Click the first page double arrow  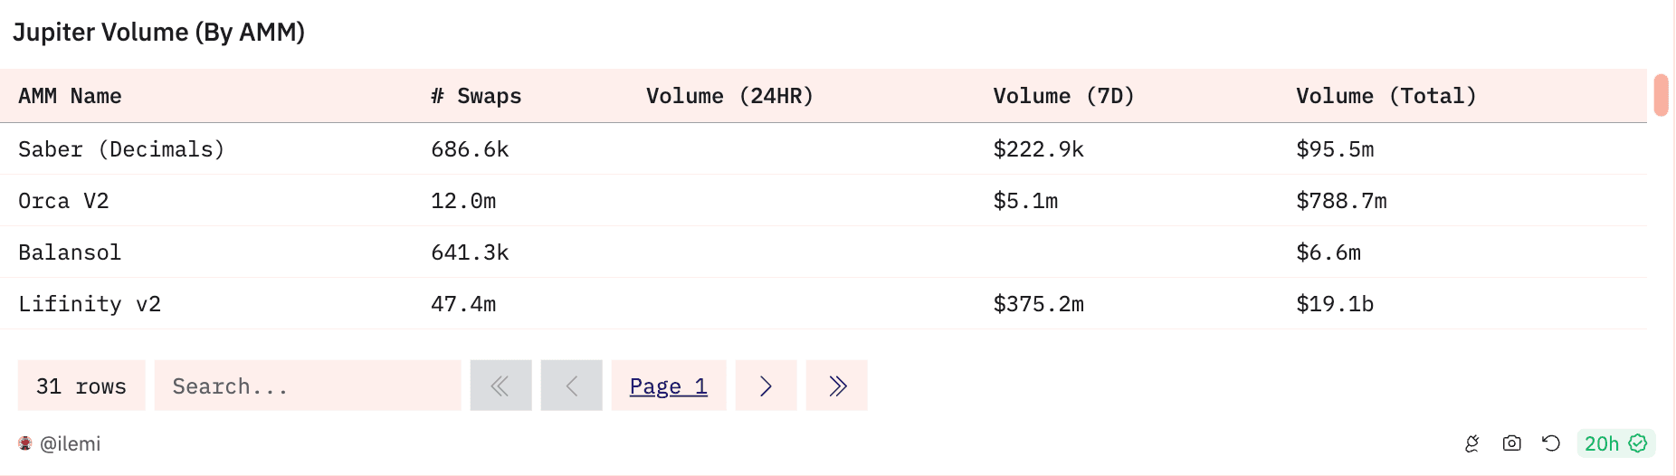(500, 386)
